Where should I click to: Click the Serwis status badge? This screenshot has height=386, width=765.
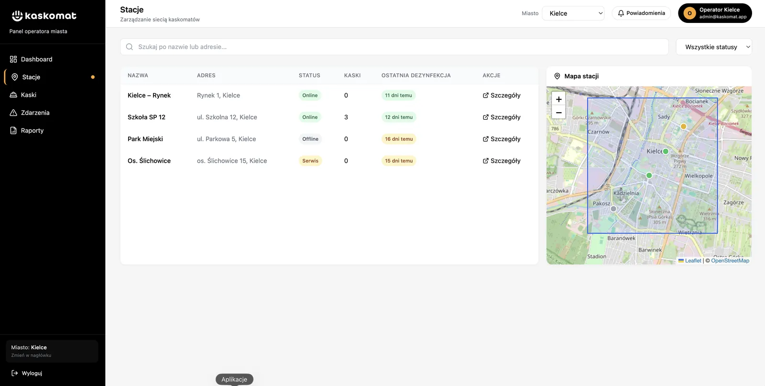point(310,161)
